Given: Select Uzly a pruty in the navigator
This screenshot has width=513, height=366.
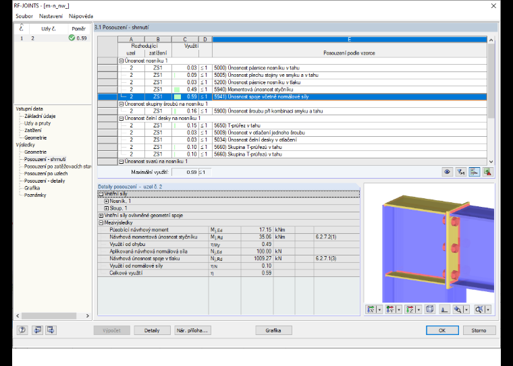Looking at the screenshot, I should [x=38, y=123].
